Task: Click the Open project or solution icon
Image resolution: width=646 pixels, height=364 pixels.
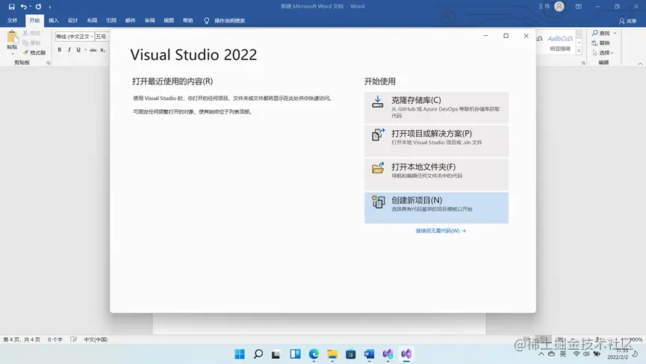Action: click(x=378, y=135)
